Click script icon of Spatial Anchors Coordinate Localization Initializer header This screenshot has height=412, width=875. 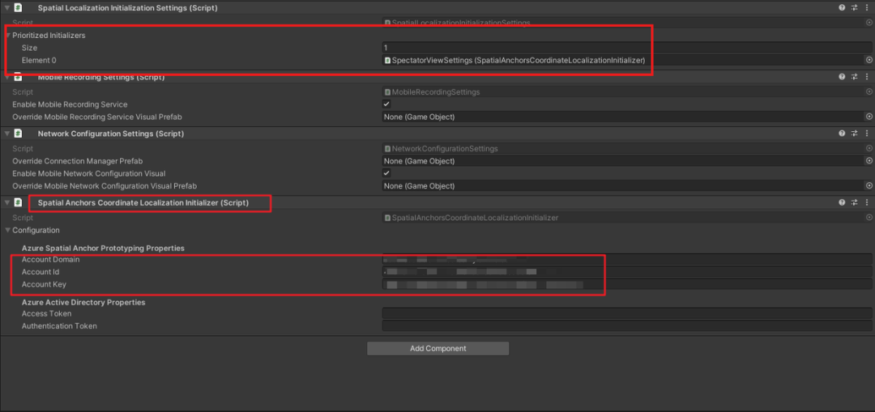tap(18, 203)
